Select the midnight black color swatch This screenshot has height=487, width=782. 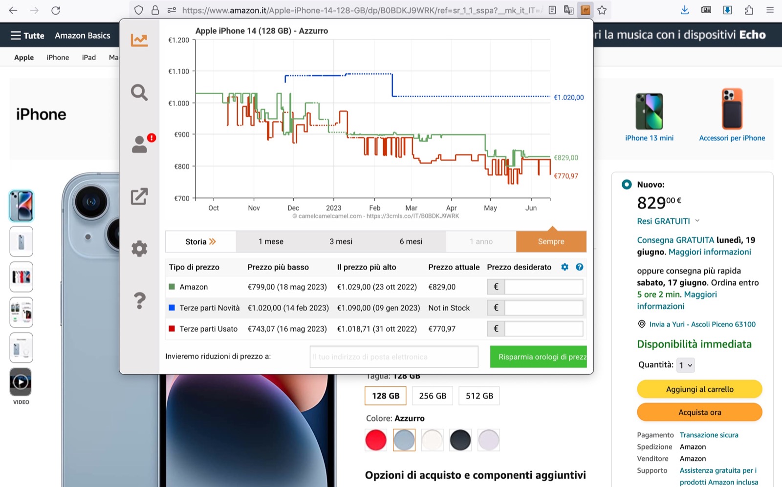460,440
